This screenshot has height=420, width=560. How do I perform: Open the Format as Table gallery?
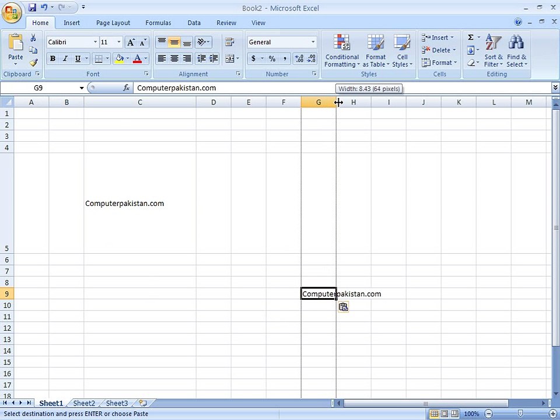point(376,50)
